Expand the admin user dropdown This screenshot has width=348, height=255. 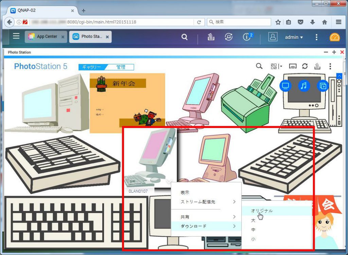[x=294, y=37]
